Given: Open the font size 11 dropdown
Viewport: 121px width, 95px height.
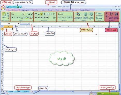Looking at the screenshot, I should click(x=27, y=14).
